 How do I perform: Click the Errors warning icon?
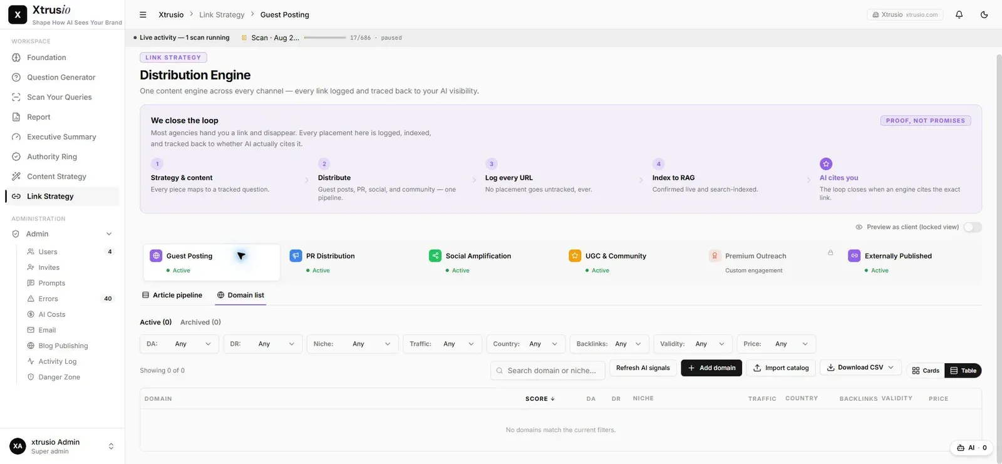point(31,299)
